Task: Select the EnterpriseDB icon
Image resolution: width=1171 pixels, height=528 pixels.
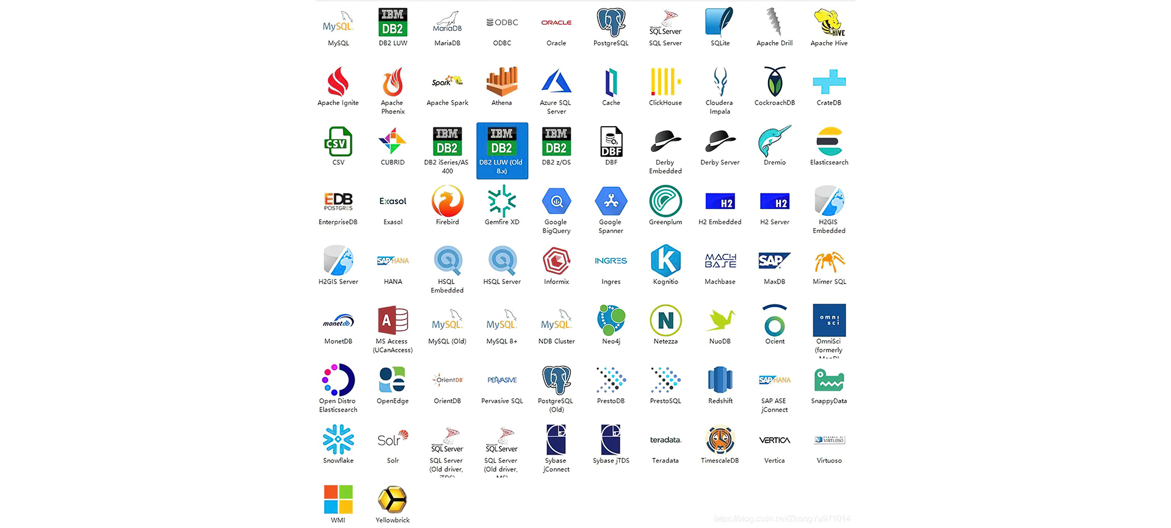Action: 338,202
